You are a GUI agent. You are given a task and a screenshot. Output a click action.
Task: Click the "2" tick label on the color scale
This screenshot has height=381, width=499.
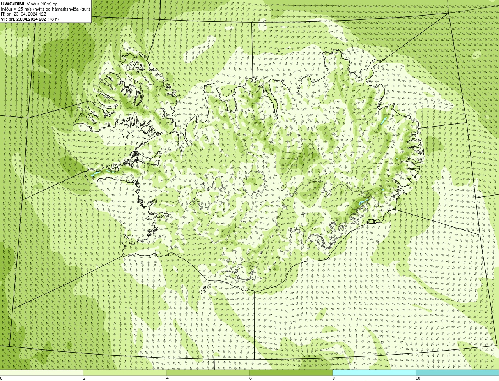84,378
